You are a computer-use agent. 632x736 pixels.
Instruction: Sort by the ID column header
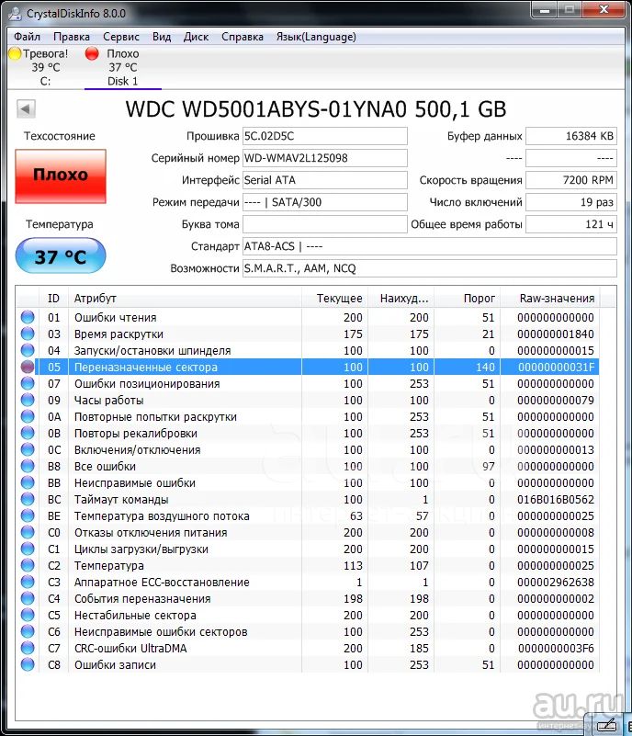[53, 298]
